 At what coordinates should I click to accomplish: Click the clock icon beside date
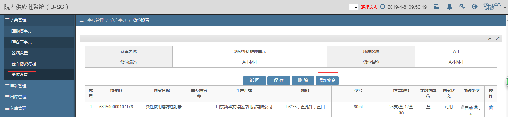pos(383,6)
